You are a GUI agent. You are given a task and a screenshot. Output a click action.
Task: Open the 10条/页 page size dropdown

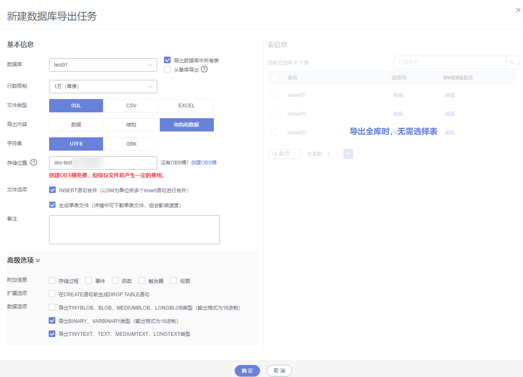(x=284, y=154)
